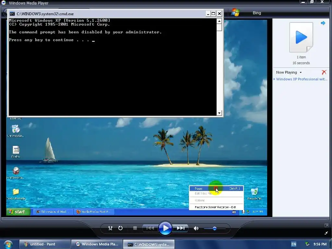The width and height of the screenshot is (332, 249).
Task: Minimize the cmd.exe window
Action: pyautogui.click(x=208, y=14)
